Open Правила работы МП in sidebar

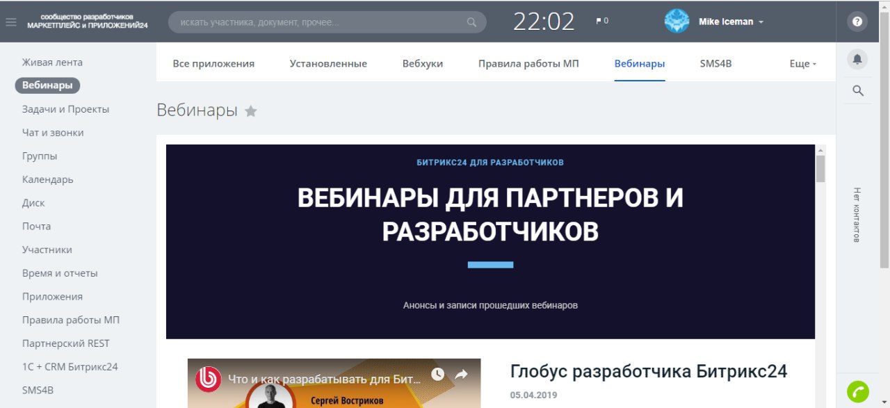[x=71, y=320]
